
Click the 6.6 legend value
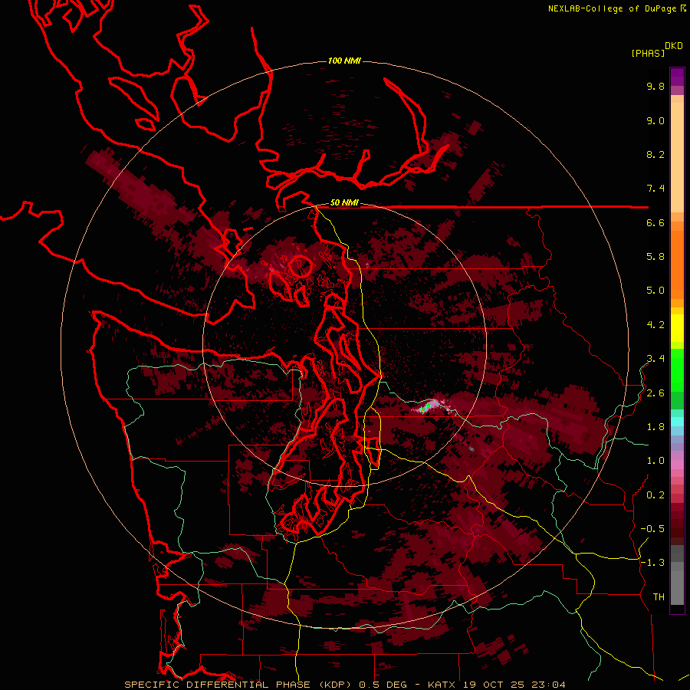pyautogui.click(x=655, y=222)
